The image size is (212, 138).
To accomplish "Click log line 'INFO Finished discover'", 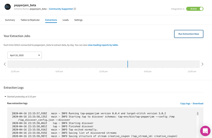I will coord(53,126).
